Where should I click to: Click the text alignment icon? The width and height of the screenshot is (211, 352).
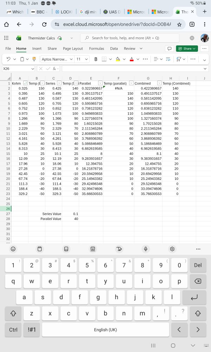click(156, 59)
